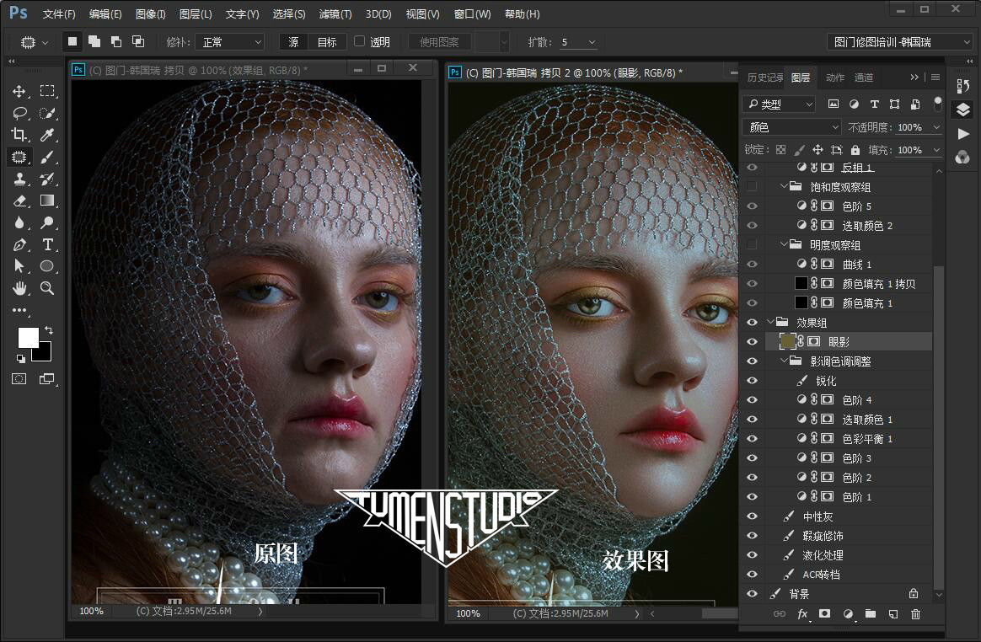Click the Subtract from selection icon

tap(116, 42)
